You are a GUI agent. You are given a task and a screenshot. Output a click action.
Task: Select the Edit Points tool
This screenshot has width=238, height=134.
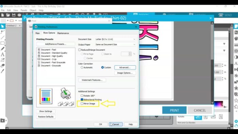tap(2, 32)
